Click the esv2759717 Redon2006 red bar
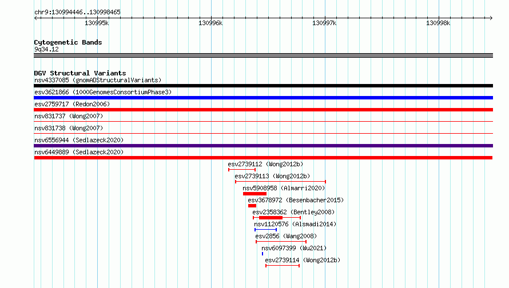Viewport: 509px width, 288px height. (x=263, y=110)
